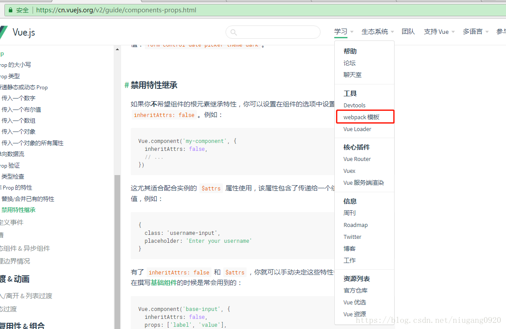Screen dimensions: 506x329
Task: Go to sidebar link 传入一个数字
Action: coord(18,98)
